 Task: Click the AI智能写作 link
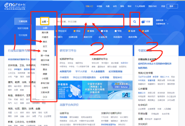(65, 71)
